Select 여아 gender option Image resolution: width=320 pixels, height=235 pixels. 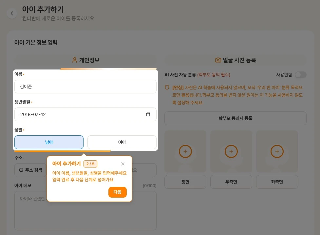(x=122, y=142)
